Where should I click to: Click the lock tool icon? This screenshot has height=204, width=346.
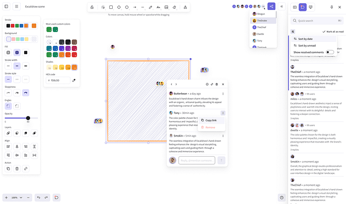point(92,7)
